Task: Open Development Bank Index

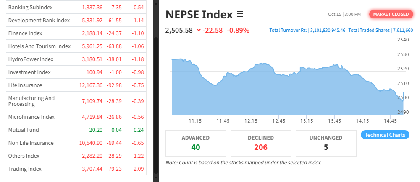Action: [x=39, y=20]
